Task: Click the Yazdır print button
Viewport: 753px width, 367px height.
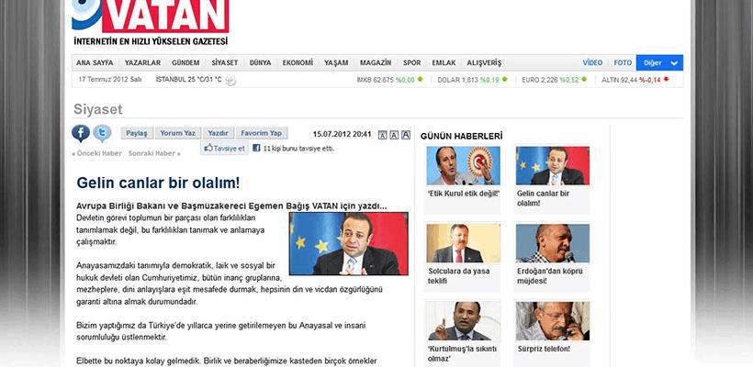Action: (218, 133)
